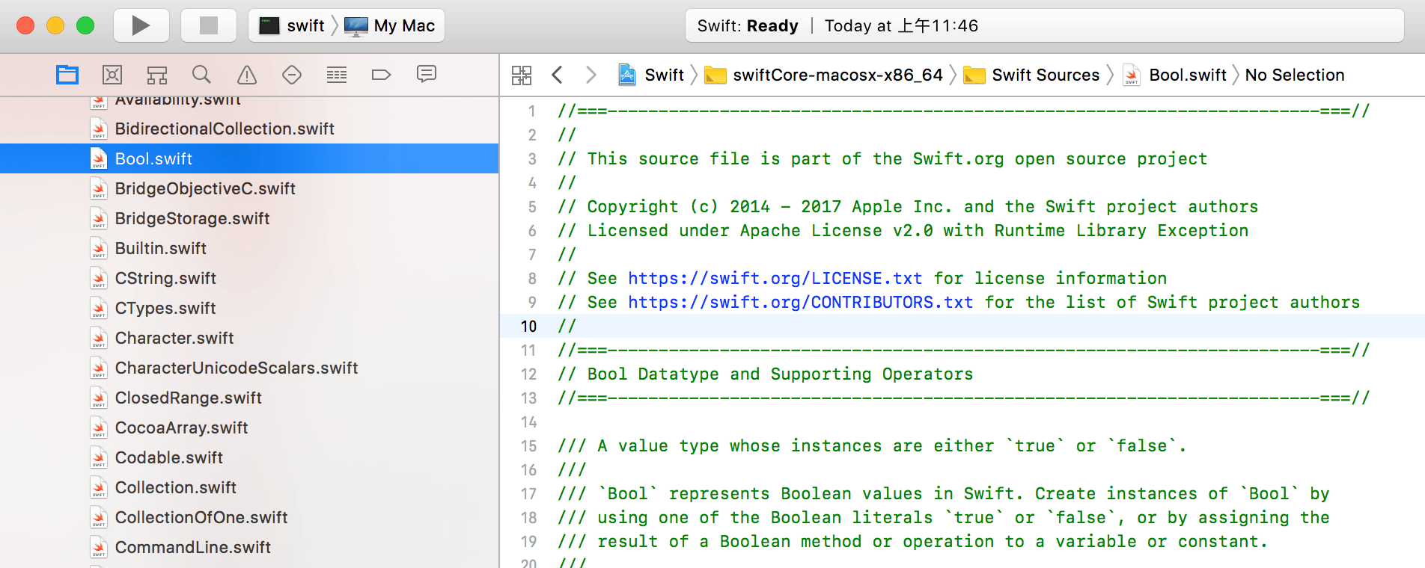Choose My Mac run destination
Screen dimensions: 1425x568
point(389,25)
